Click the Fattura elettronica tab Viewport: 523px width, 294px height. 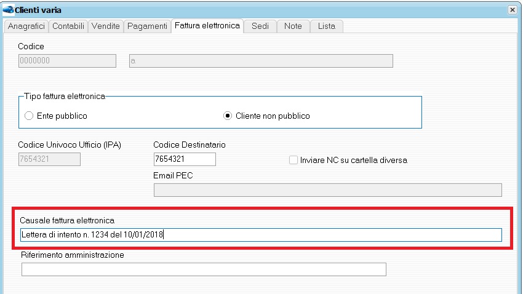207,26
